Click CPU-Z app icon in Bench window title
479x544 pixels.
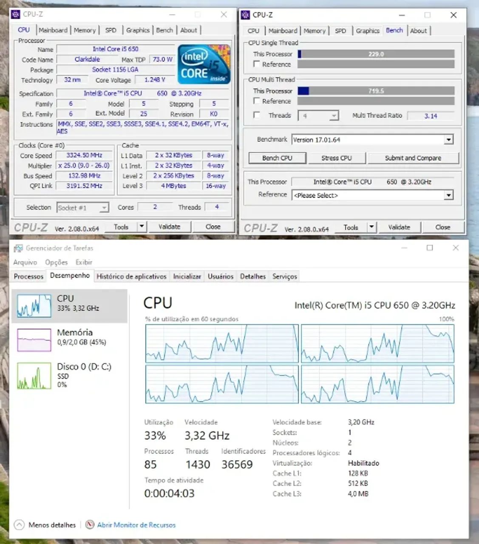click(x=245, y=15)
